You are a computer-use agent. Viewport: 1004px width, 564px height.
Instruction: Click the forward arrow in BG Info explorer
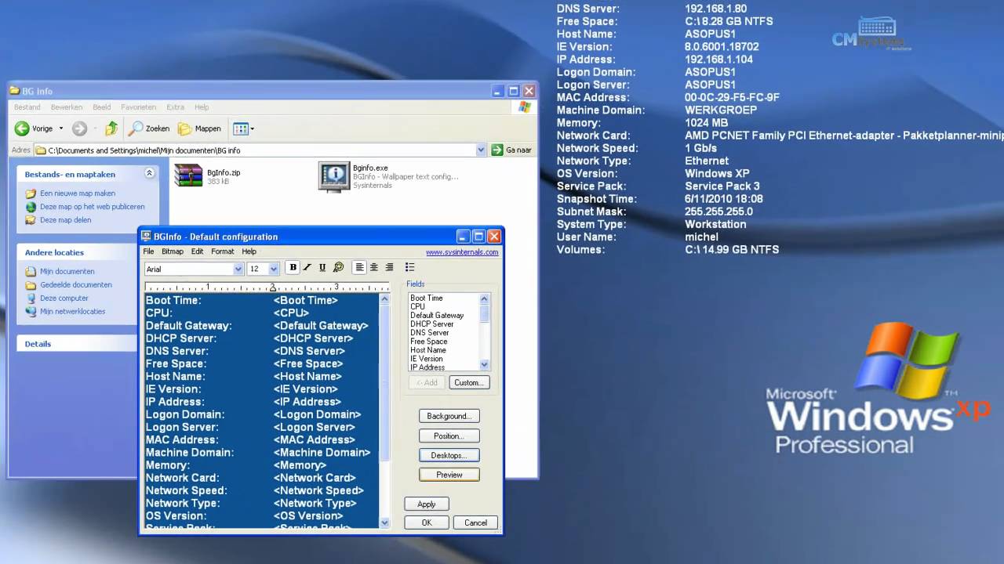point(79,128)
